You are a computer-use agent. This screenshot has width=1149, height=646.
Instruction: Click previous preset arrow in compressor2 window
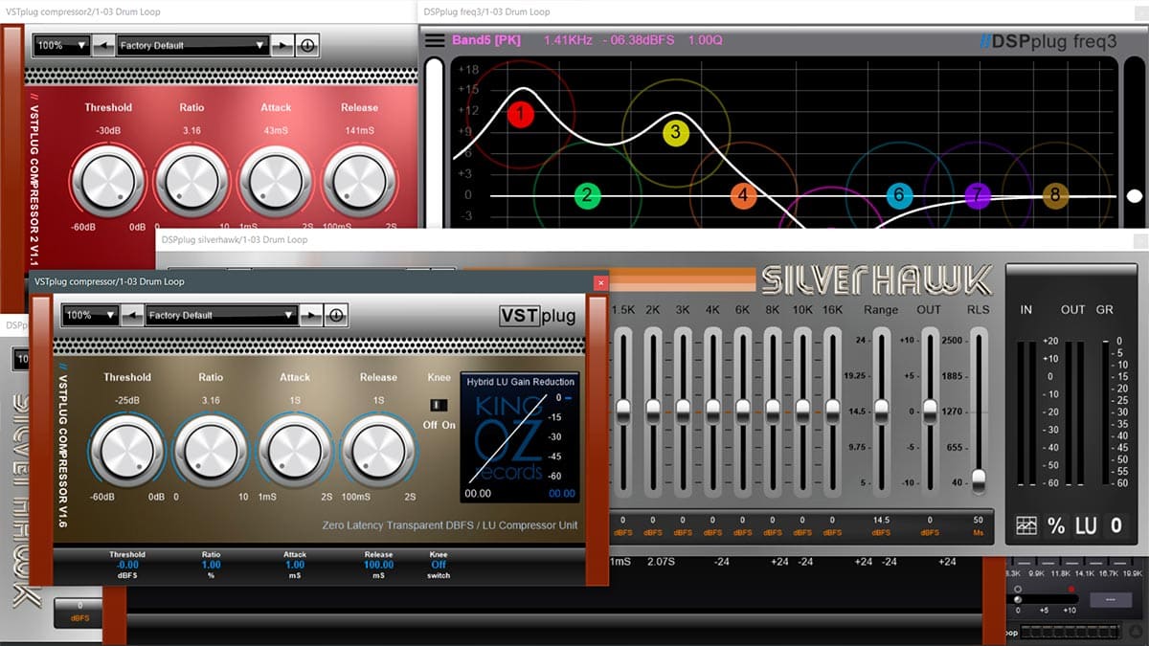103,45
